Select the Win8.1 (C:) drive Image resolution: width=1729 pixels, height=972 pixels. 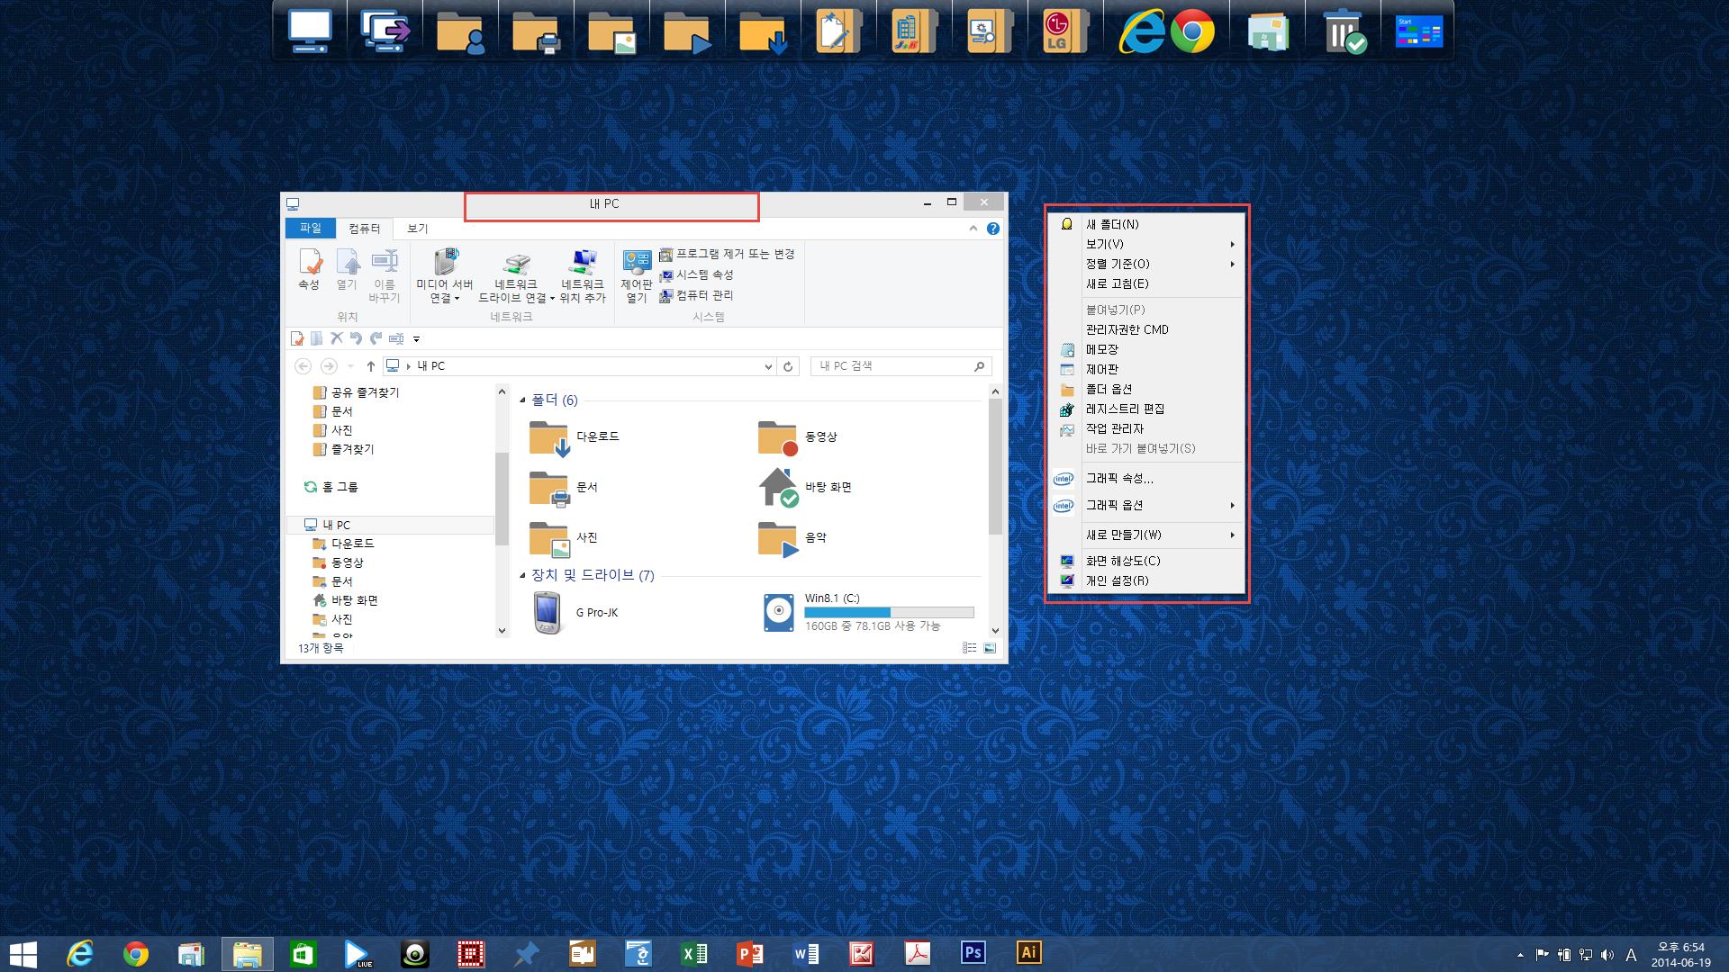pos(866,612)
